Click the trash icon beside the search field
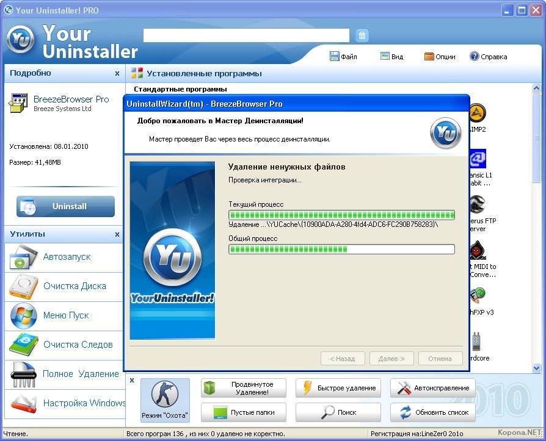Image resolution: width=546 pixels, height=441 pixels. point(362,35)
